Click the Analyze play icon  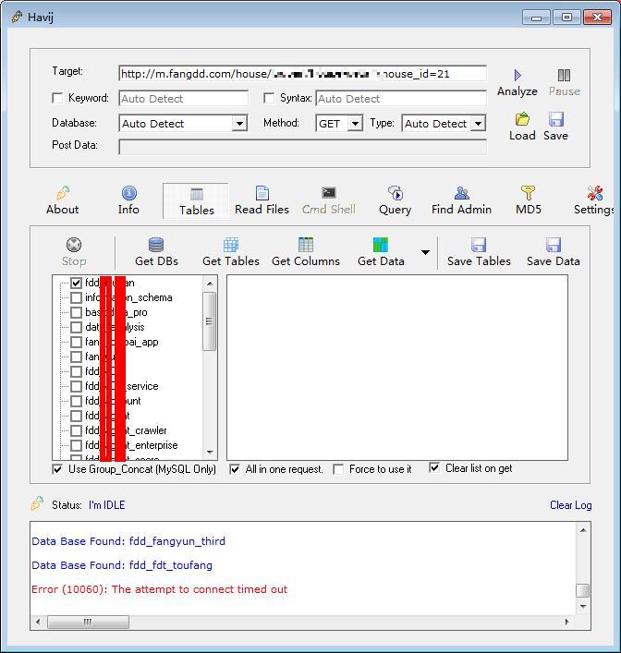[x=517, y=76]
